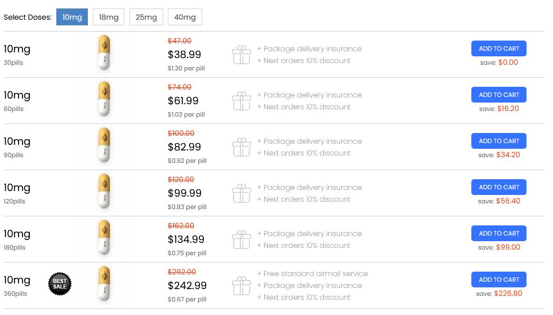Image resolution: width=553 pixels, height=315 pixels.
Task: Add 360 pills at $242.99 to cart
Action: [x=499, y=279]
